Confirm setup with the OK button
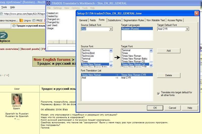The width and height of the screenshot is (202, 134). [x=155, y=108]
